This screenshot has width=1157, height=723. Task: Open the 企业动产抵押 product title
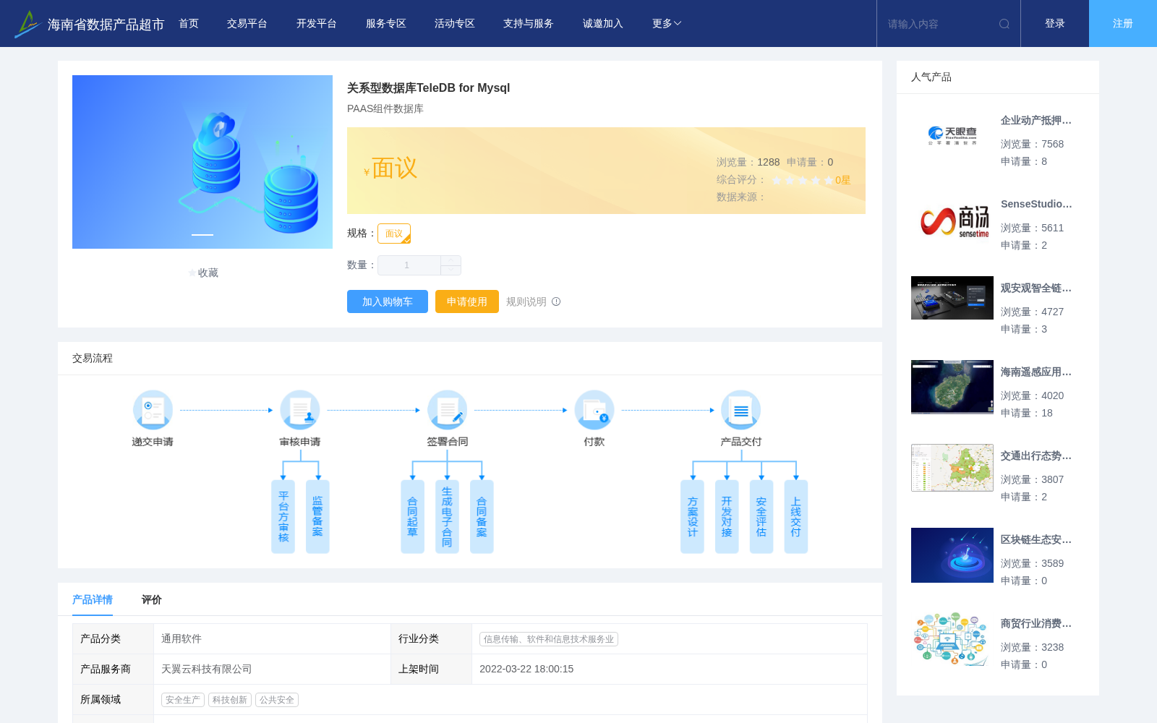(x=1036, y=120)
